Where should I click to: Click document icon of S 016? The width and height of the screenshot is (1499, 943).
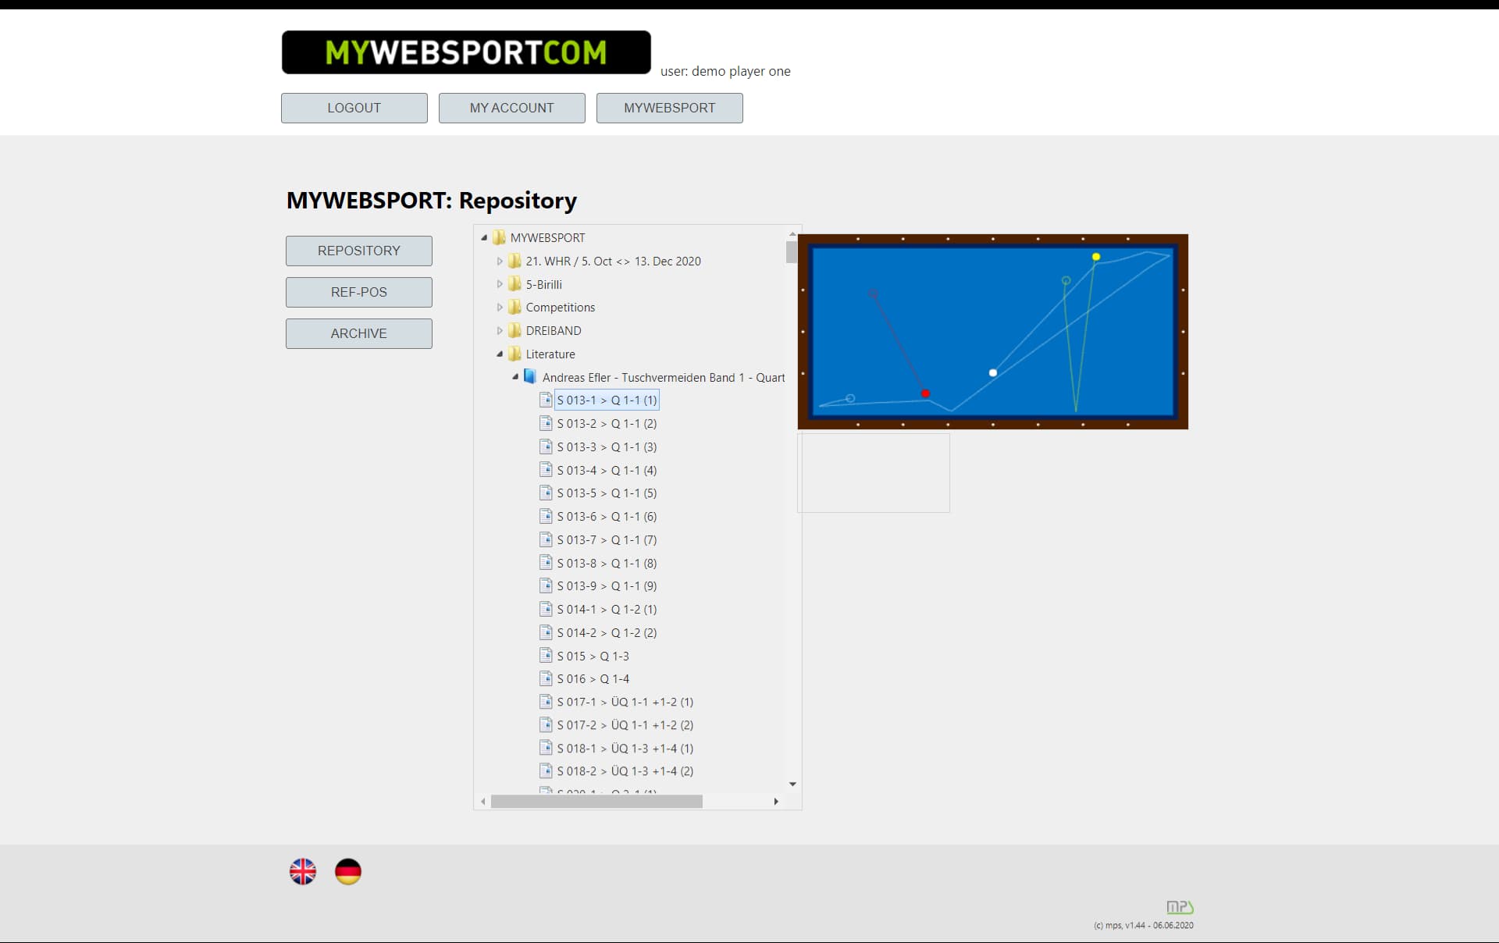(546, 678)
